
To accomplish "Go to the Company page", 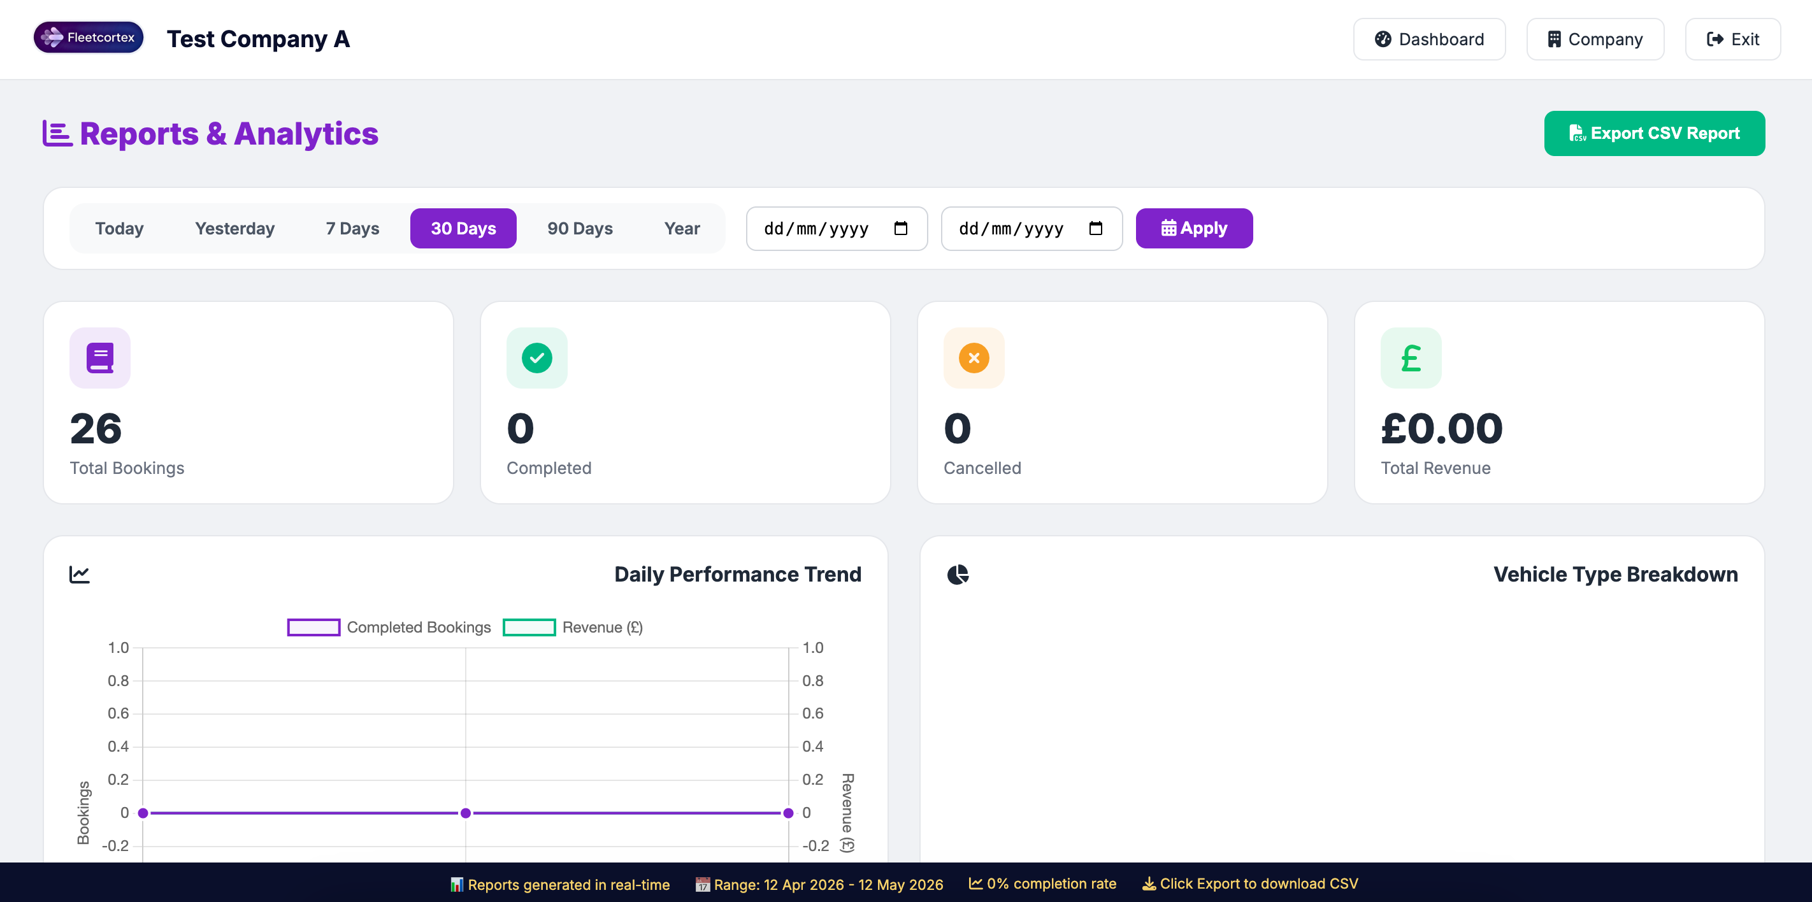I will click(x=1595, y=39).
